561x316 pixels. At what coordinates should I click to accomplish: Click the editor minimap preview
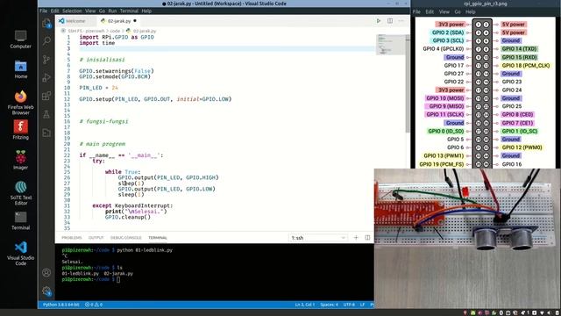391,45
